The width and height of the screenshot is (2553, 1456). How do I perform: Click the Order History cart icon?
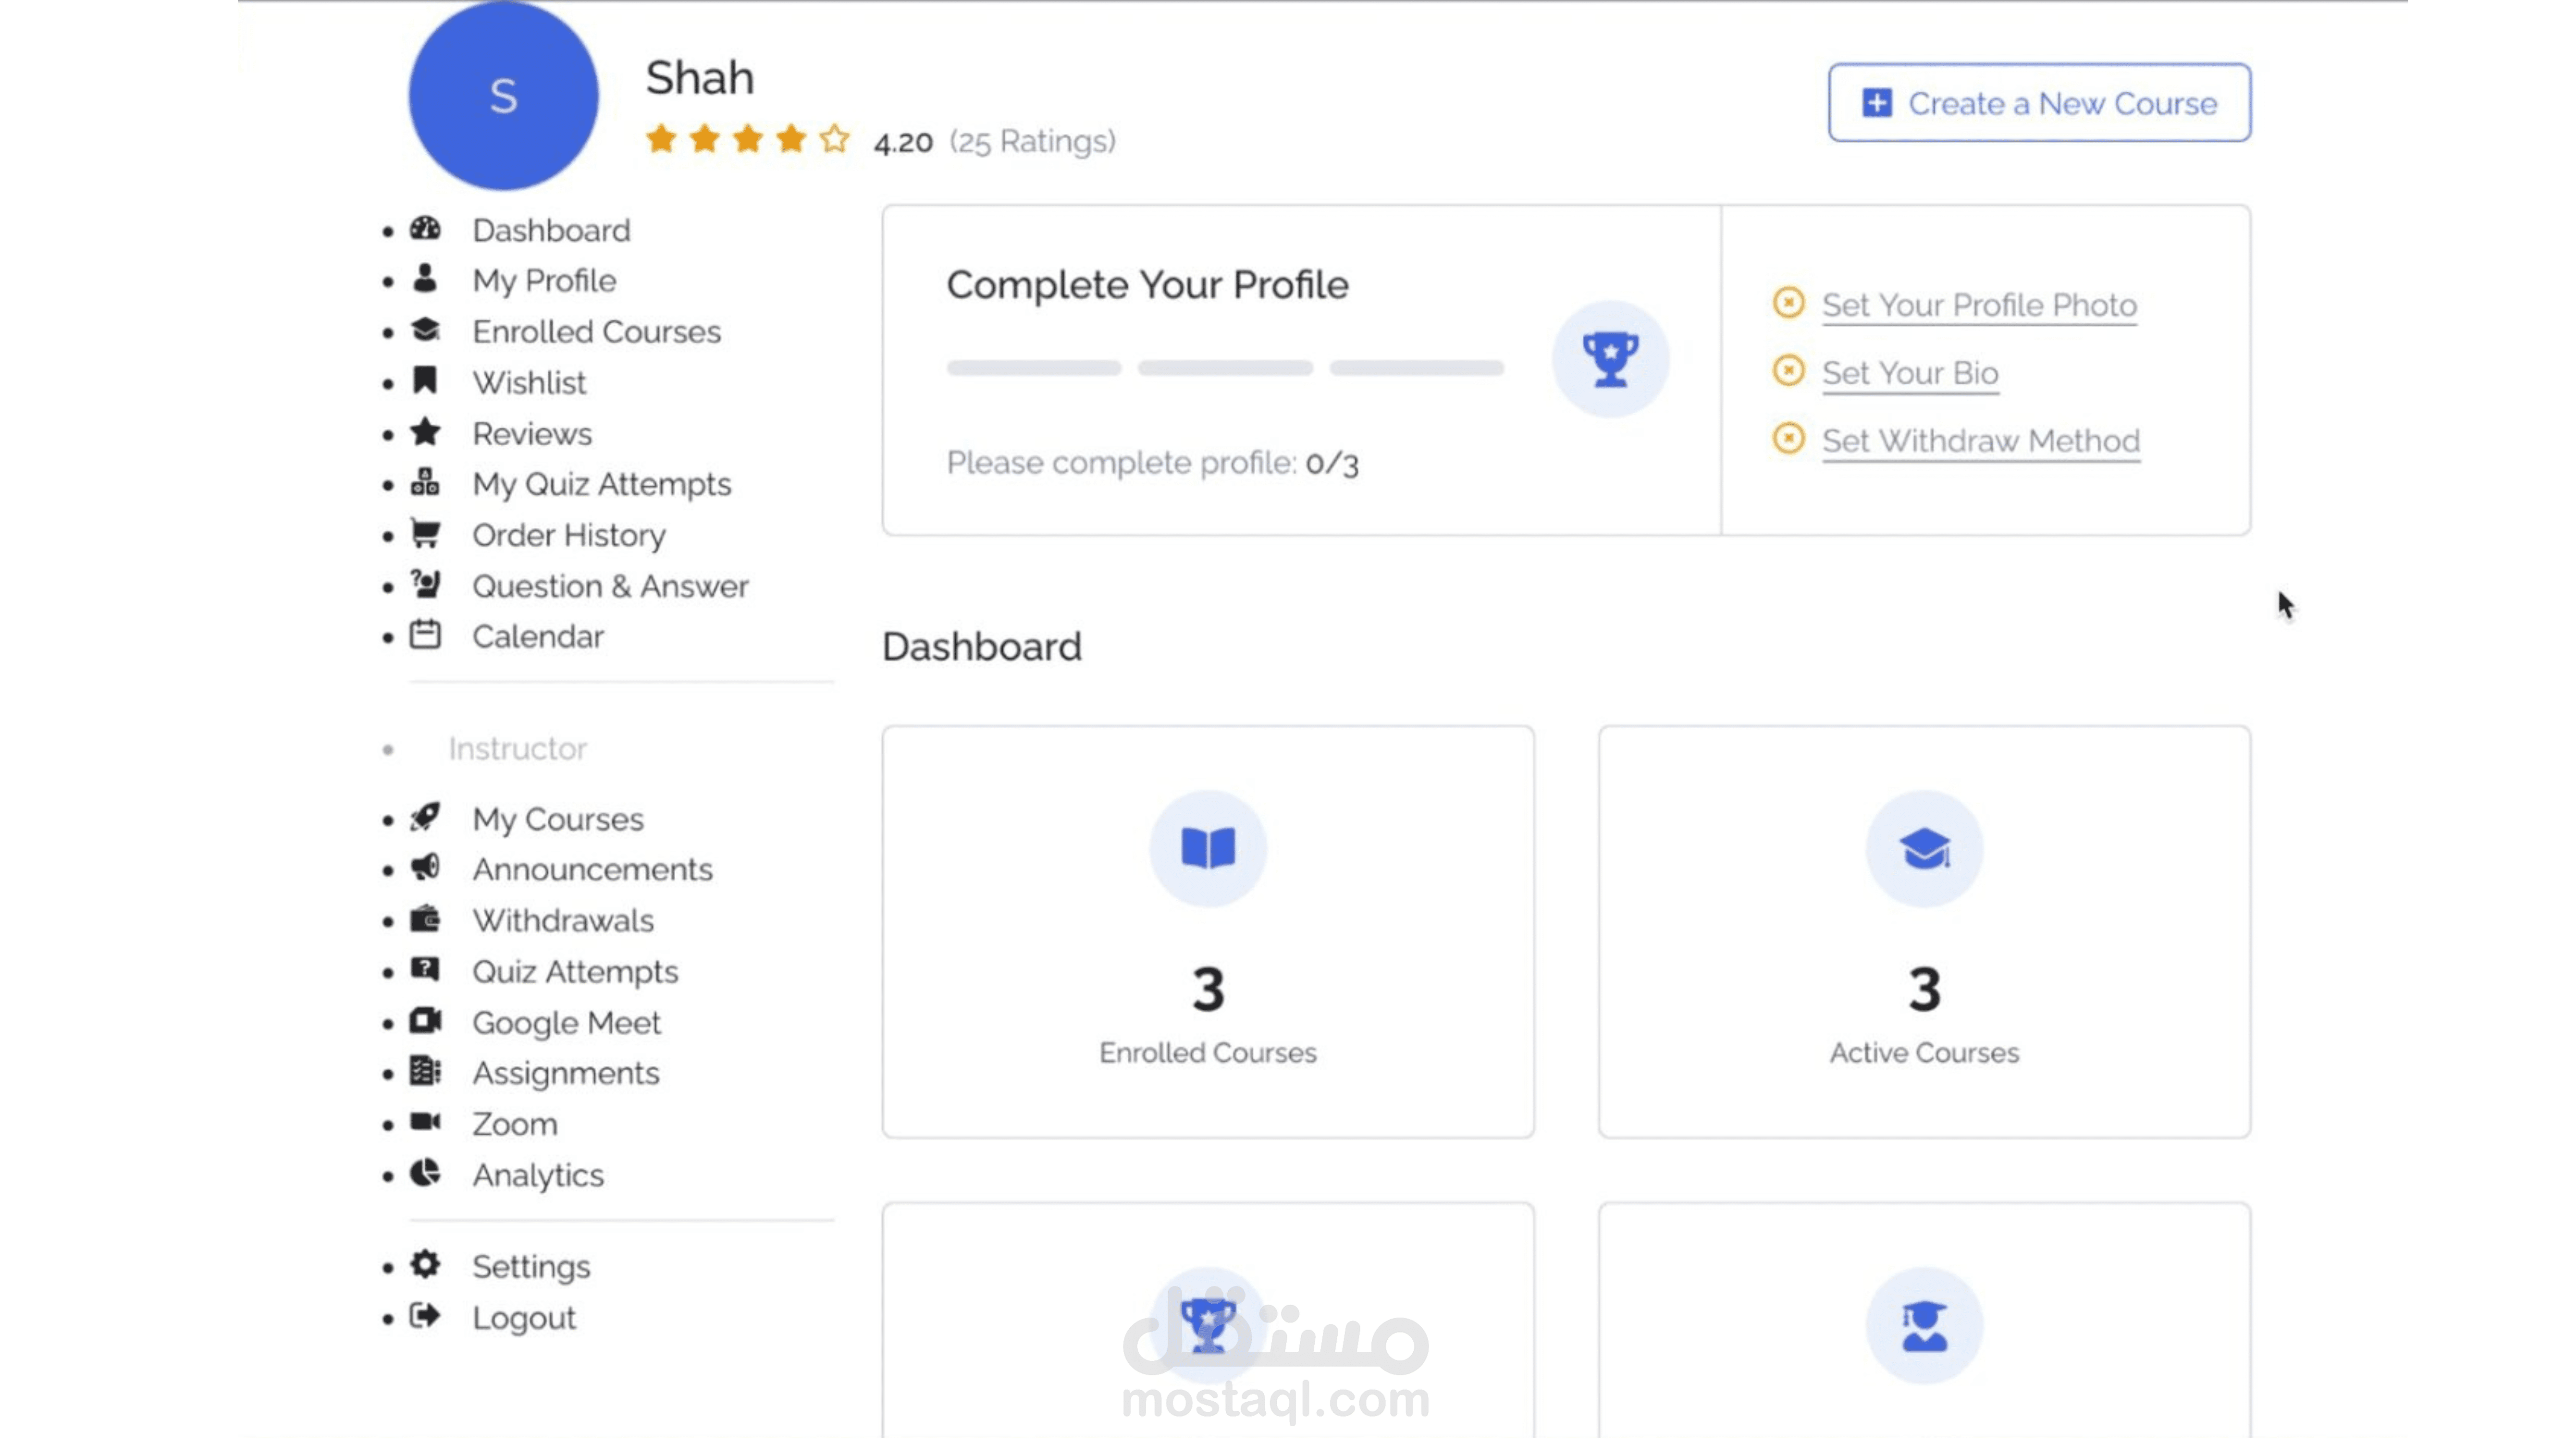pos(425,534)
